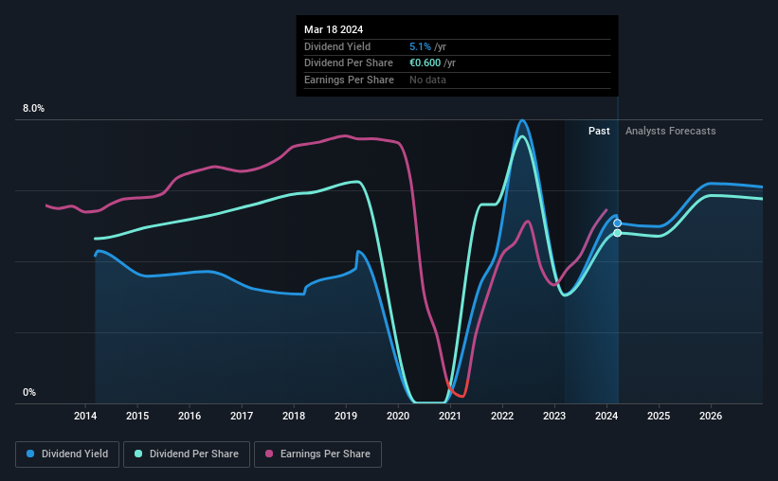This screenshot has width=778, height=481.
Task: Click the 2021 x-axis label
Action: pos(450,416)
